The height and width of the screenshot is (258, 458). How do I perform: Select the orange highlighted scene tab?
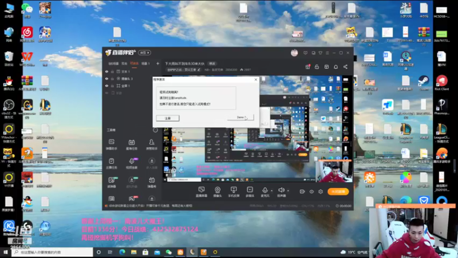tap(135, 64)
